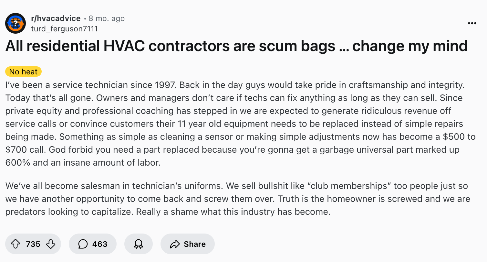Image resolution: width=487 pixels, height=262 pixels.
Task: Click the share arrow icon
Action: pos(175,244)
